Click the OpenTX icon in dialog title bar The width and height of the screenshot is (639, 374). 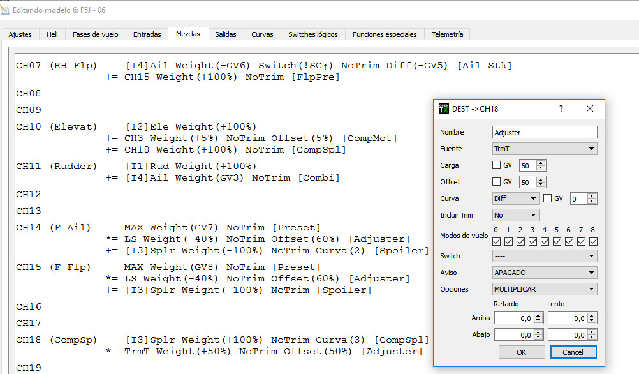pyautogui.click(x=444, y=108)
